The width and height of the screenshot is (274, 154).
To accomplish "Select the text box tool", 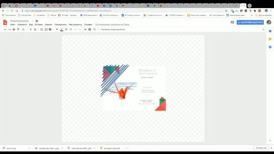I will pyautogui.click(x=46, y=30).
